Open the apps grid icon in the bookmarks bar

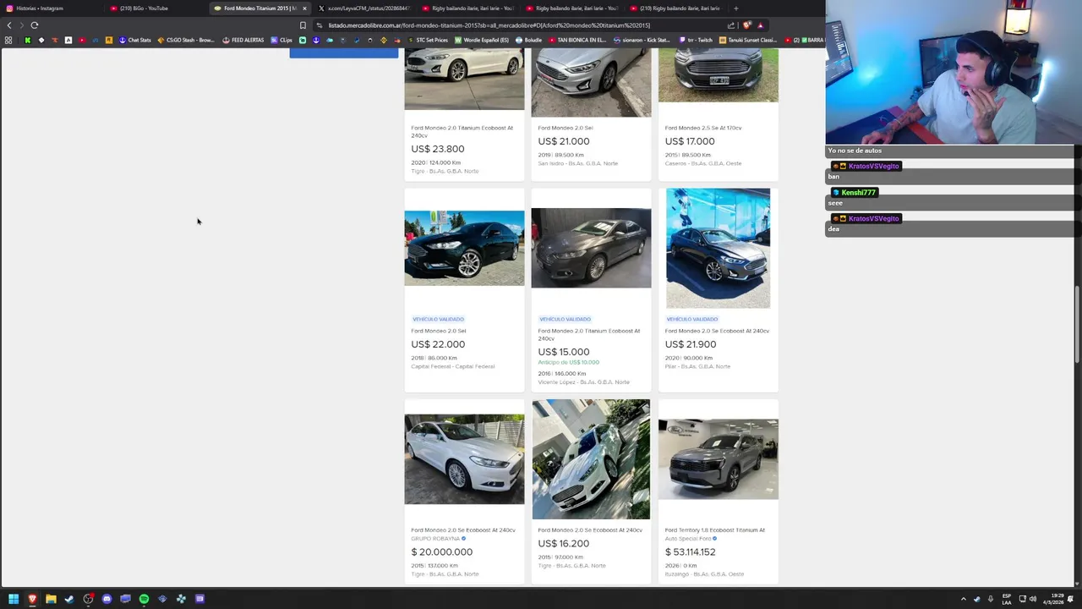8,40
